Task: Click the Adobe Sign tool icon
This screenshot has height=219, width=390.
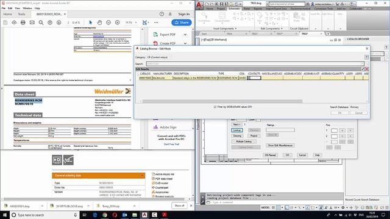Action: tap(155, 127)
